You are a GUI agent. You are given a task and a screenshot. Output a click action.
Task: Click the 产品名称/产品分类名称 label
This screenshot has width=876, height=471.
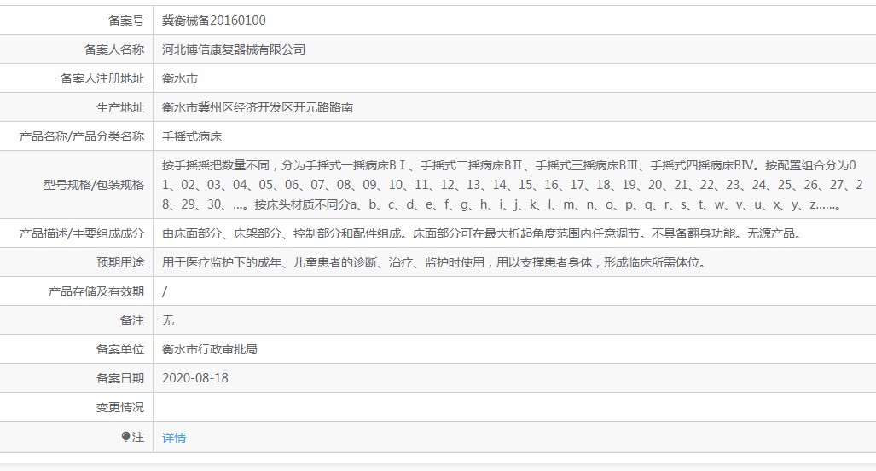point(82,137)
